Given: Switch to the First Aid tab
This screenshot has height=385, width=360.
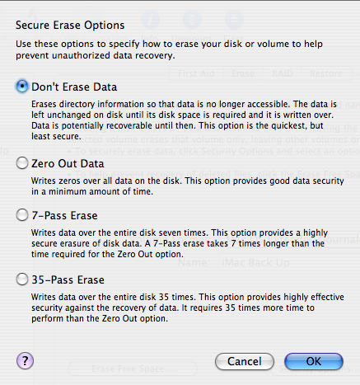Looking at the screenshot, I should [196, 73].
